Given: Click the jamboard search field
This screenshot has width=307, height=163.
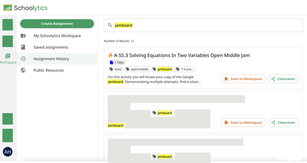Looking at the screenshot, I should tap(203, 25).
